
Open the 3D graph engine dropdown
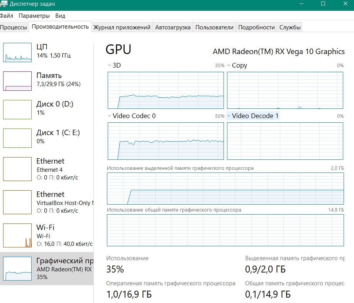tap(109, 66)
